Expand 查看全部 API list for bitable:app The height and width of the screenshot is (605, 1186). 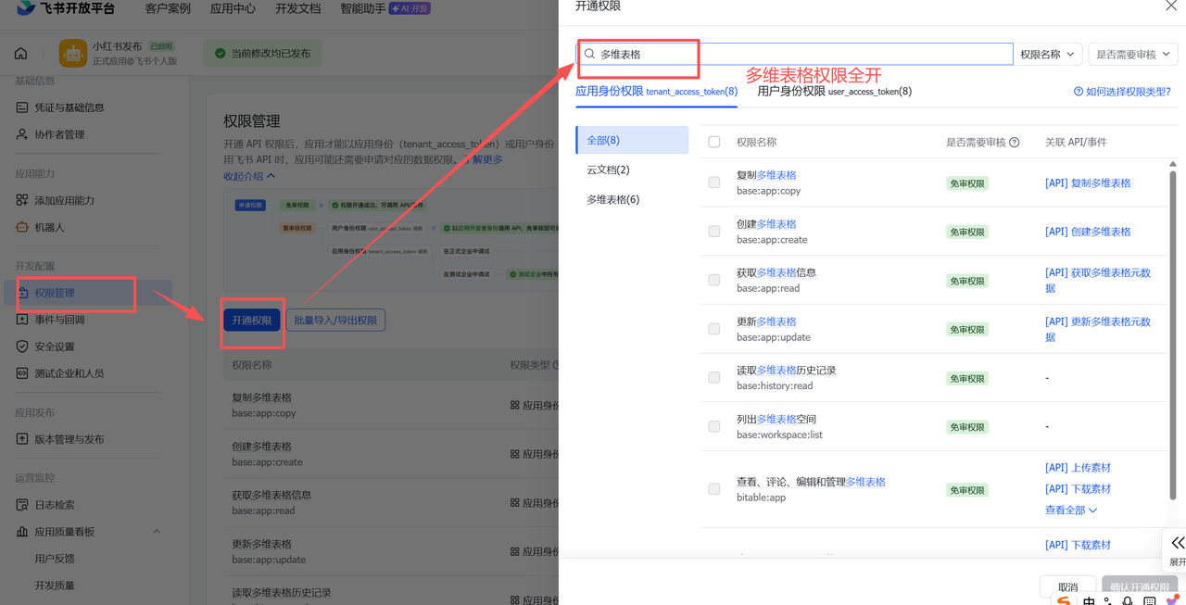tap(1071, 510)
